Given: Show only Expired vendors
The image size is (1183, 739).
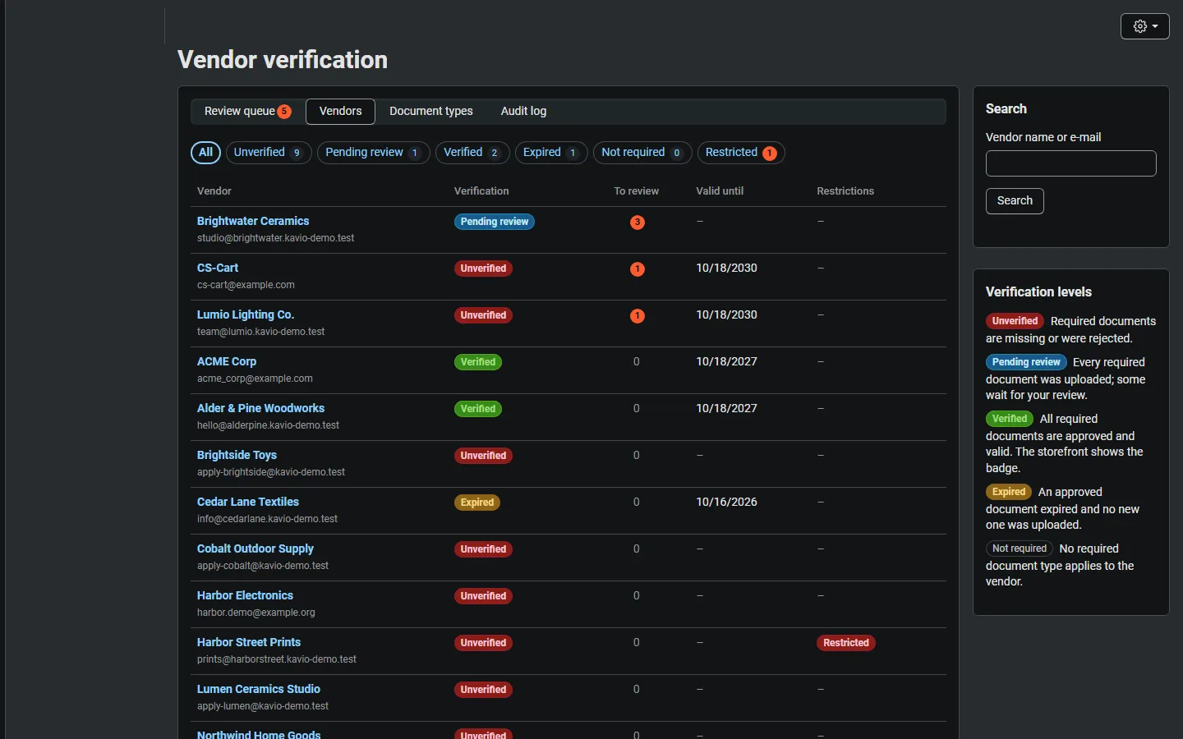Looking at the screenshot, I should click(x=550, y=153).
